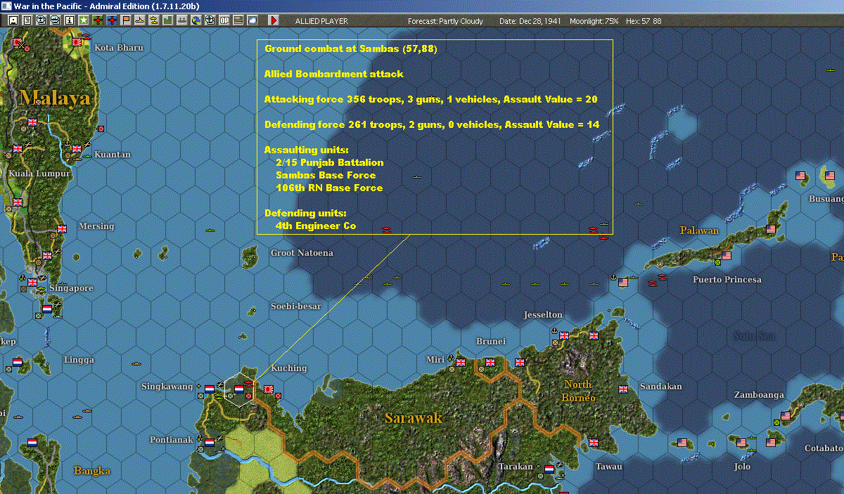Click the Groot Natoena island label
Viewport: 844px width, 494px height.
(x=302, y=252)
